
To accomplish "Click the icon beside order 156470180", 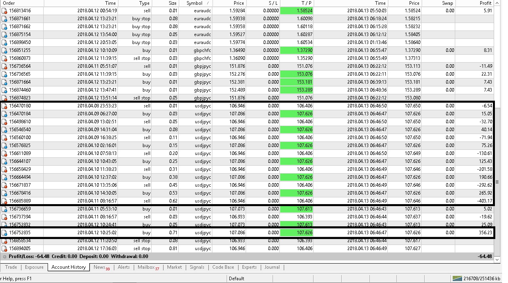I will [4, 106].
